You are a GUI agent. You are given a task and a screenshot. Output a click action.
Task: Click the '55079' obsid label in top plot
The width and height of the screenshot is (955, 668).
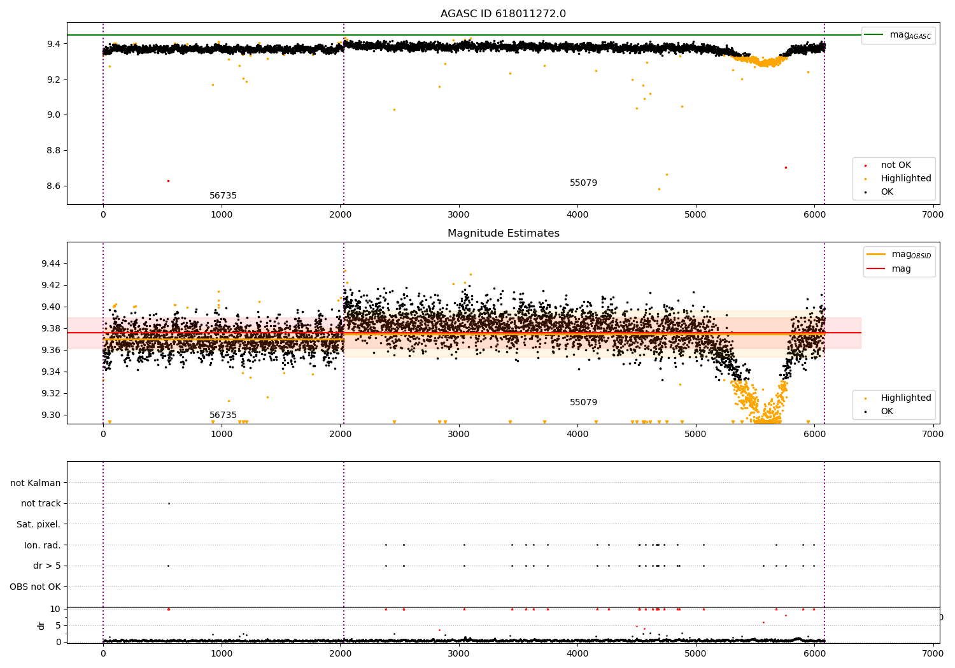(x=583, y=183)
